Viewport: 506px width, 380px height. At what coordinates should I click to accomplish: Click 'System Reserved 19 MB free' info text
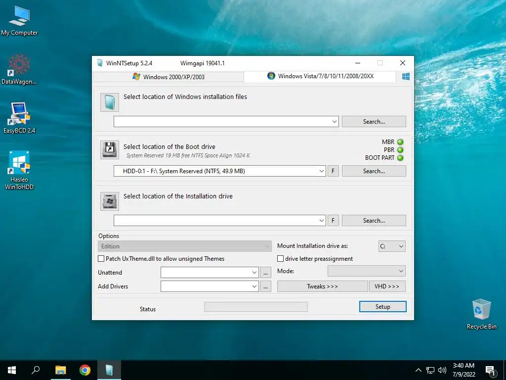click(188, 155)
